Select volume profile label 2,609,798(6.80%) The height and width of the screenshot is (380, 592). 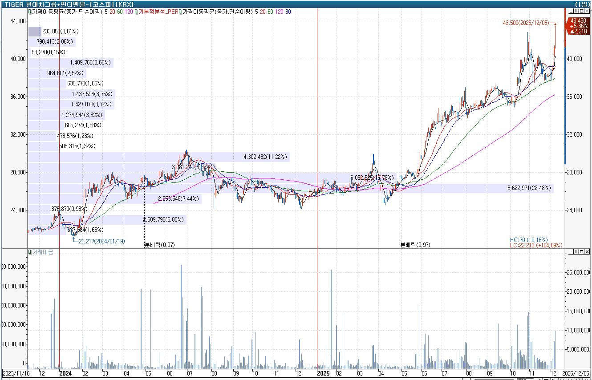click(163, 219)
